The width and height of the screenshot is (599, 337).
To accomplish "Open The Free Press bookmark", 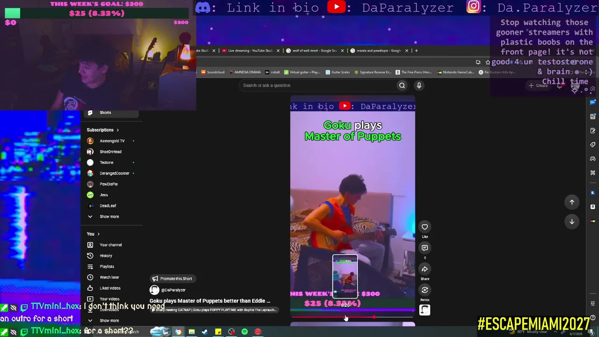I will click(x=414, y=72).
